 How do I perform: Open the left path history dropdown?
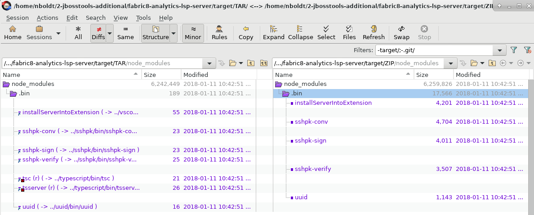(209, 63)
